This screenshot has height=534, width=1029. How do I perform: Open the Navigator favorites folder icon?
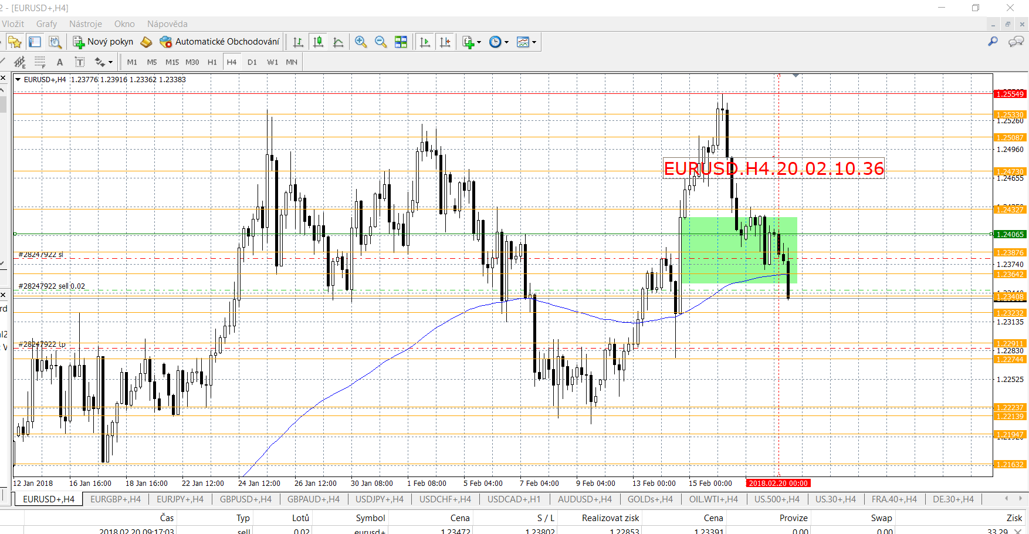[15, 42]
